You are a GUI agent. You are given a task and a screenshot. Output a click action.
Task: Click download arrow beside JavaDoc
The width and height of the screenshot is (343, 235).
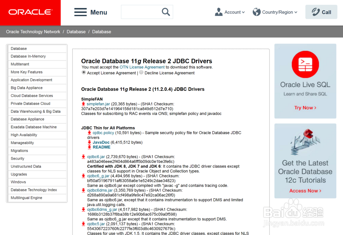(89, 142)
